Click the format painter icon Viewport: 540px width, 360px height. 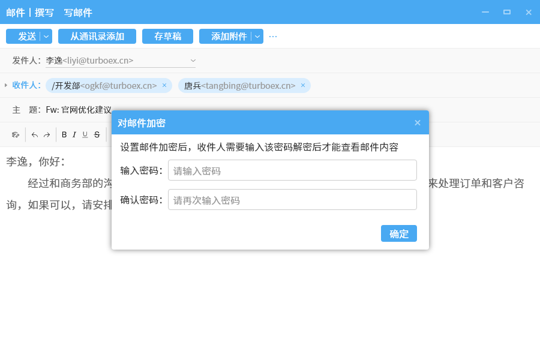click(x=16, y=135)
